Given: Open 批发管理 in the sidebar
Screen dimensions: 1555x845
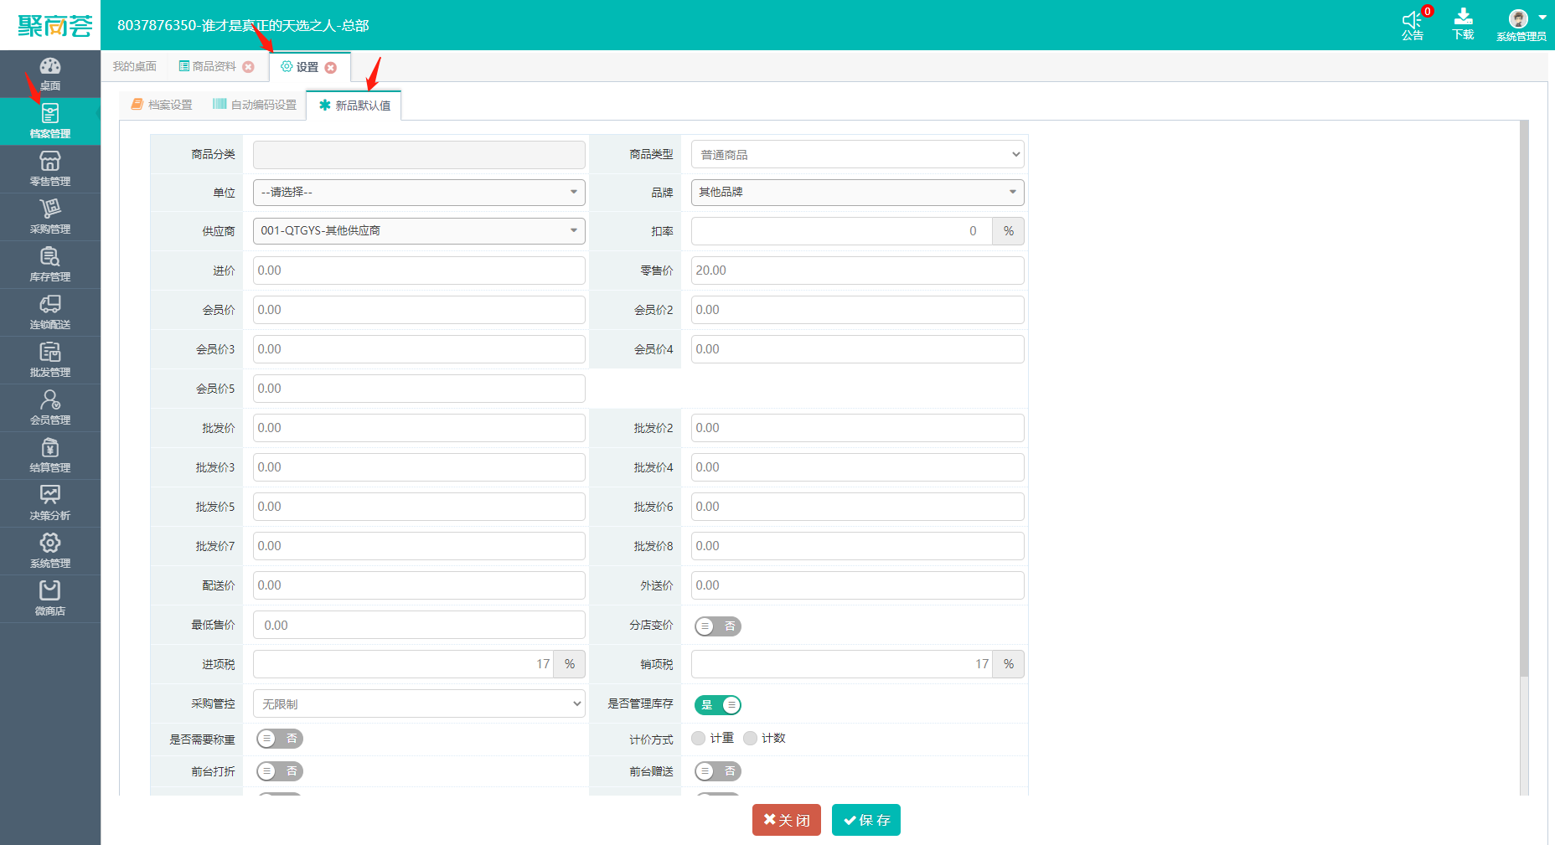Looking at the screenshot, I should [x=50, y=360].
